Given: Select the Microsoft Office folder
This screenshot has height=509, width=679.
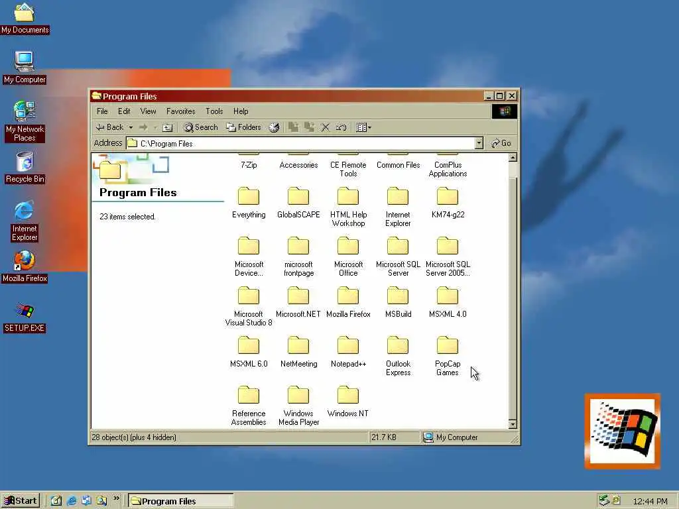Looking at the screenshot, I should point(348,256).
